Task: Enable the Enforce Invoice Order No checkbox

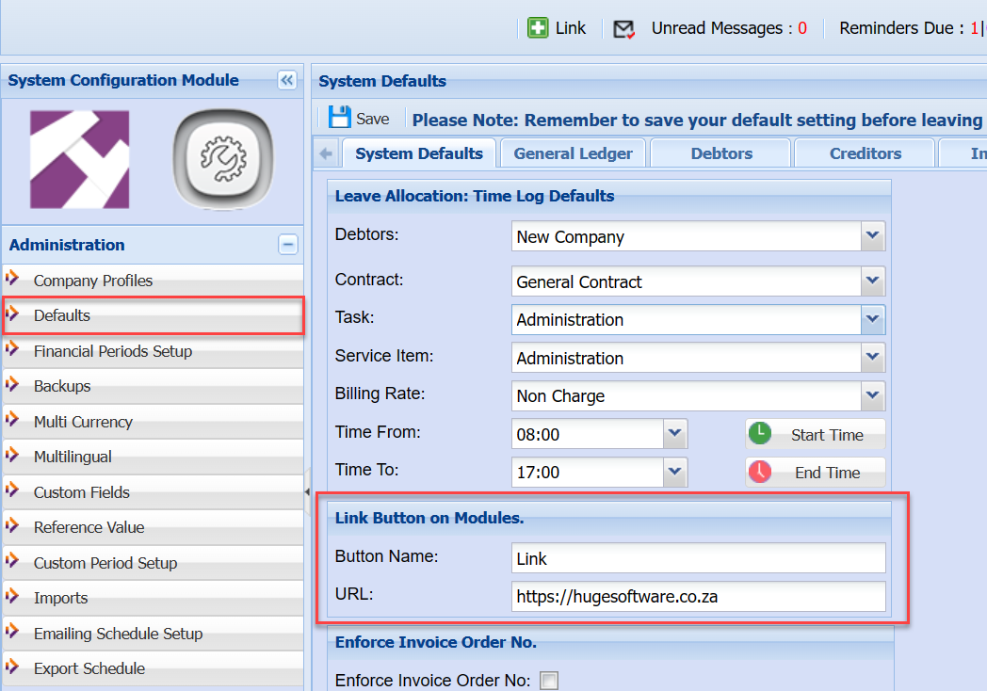Action: coord(549,681)
